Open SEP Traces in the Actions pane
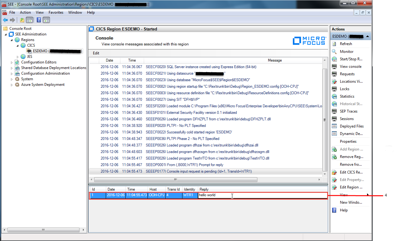 click(x=349, y=111)
